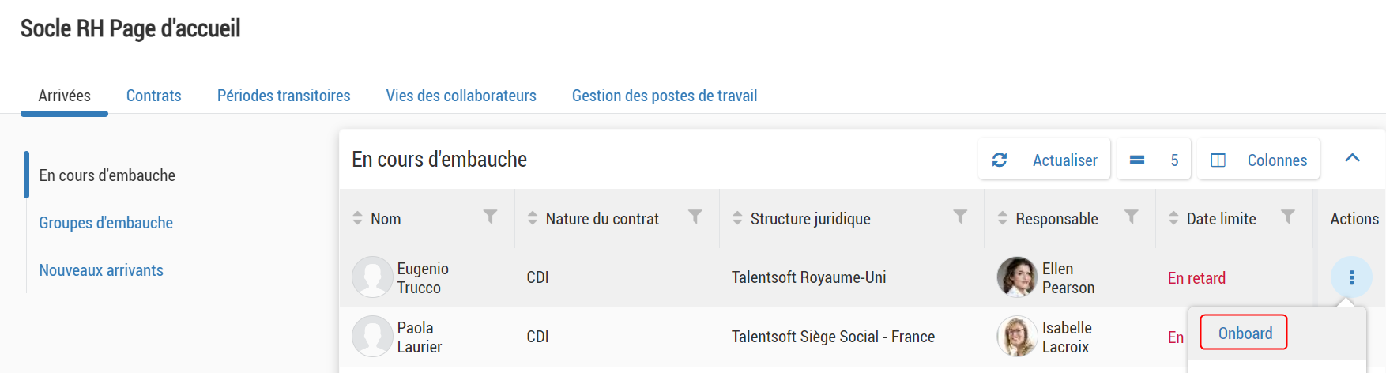Filter the Date limite column

pos(1288,217)
